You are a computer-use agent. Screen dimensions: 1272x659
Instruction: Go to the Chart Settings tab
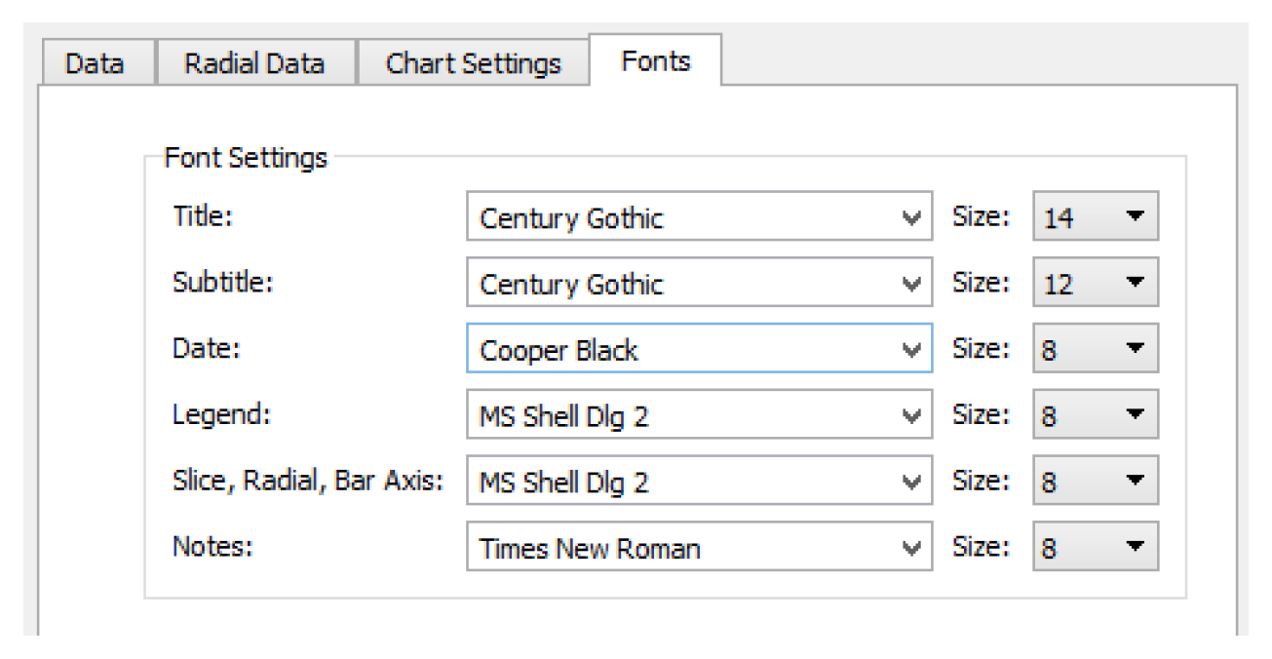(x=473, y=64)
